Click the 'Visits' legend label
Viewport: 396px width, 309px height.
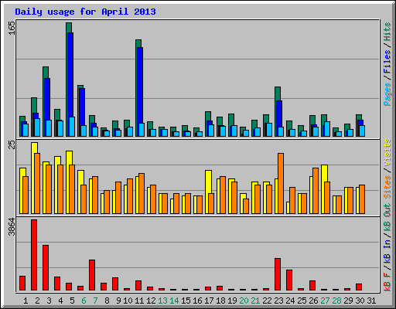[x=387, y=153]
